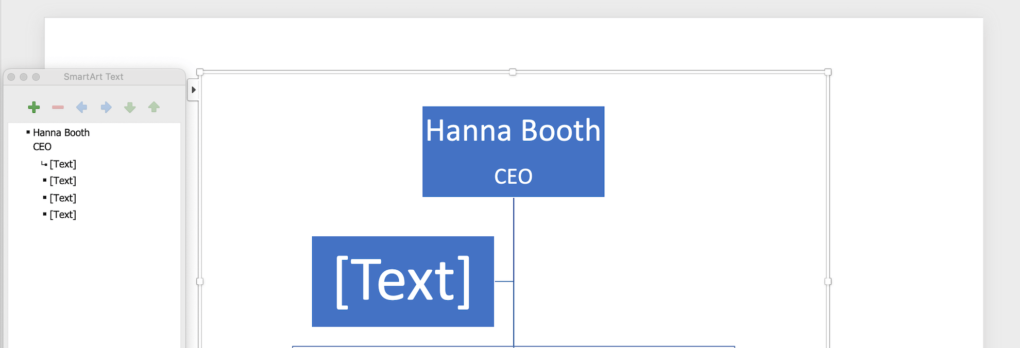This screenshot has width=1020, height=348.
Task: Select the Hanna Booth entry in the text pane
Action: 60,132
